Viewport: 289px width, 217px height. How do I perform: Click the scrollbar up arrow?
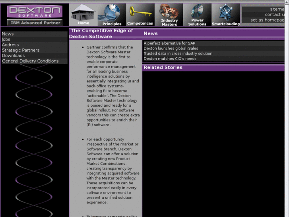[287, 2]
